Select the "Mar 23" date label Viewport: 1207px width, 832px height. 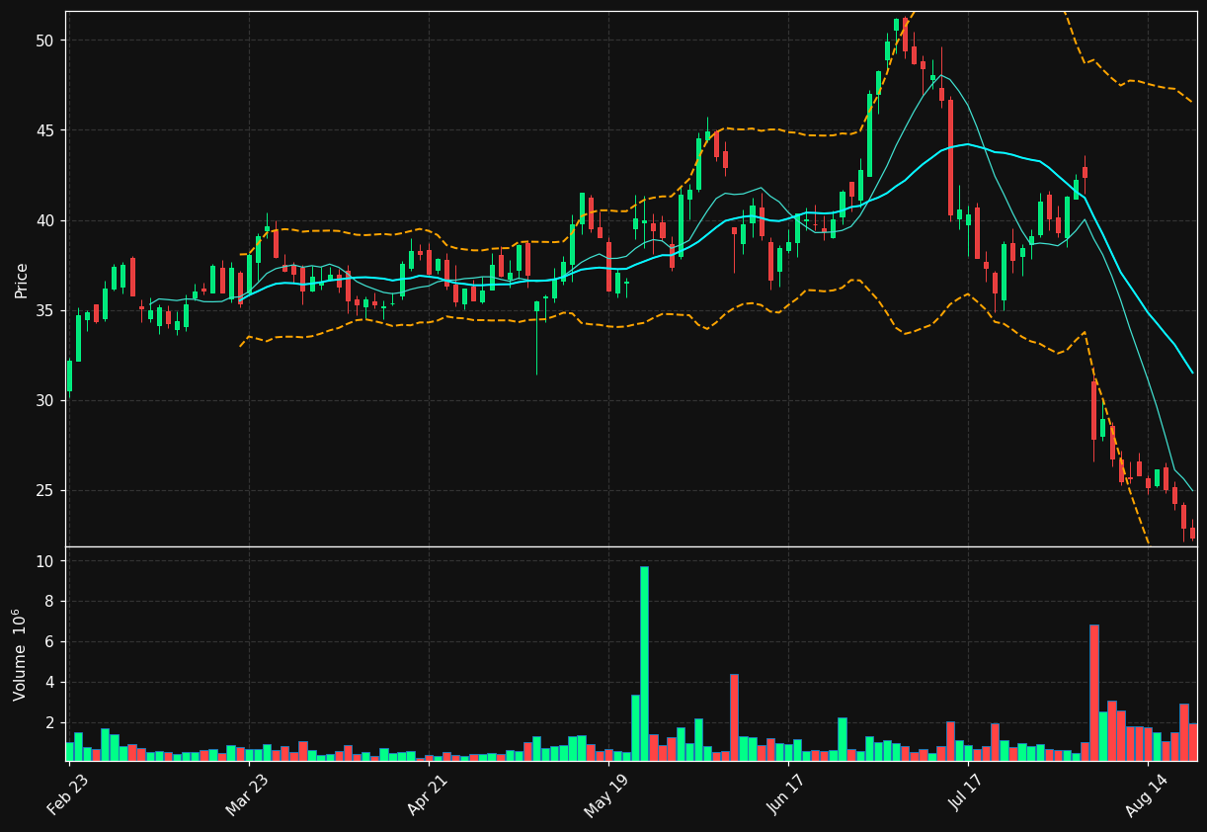246,795
